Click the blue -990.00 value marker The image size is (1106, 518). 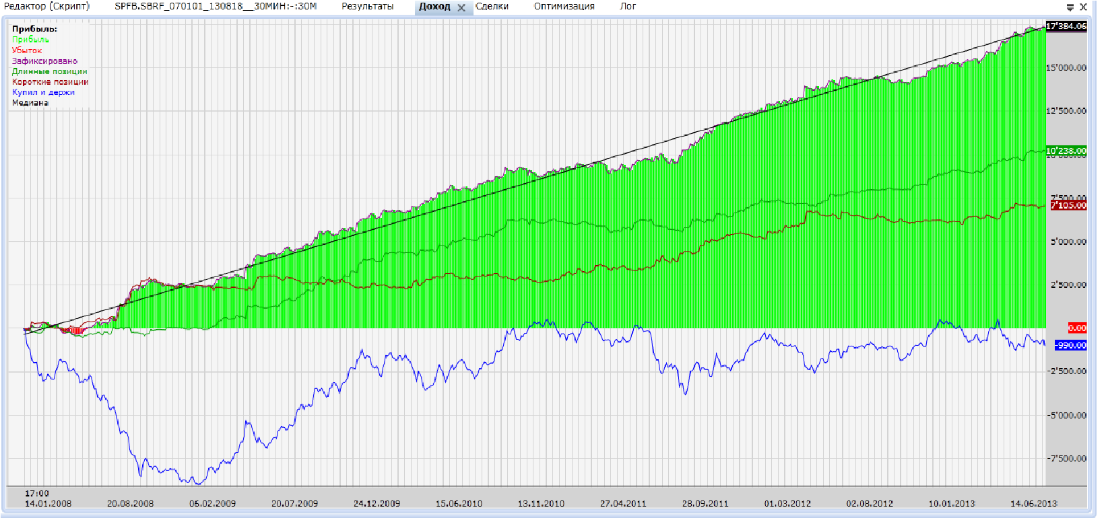[1071, 345]
